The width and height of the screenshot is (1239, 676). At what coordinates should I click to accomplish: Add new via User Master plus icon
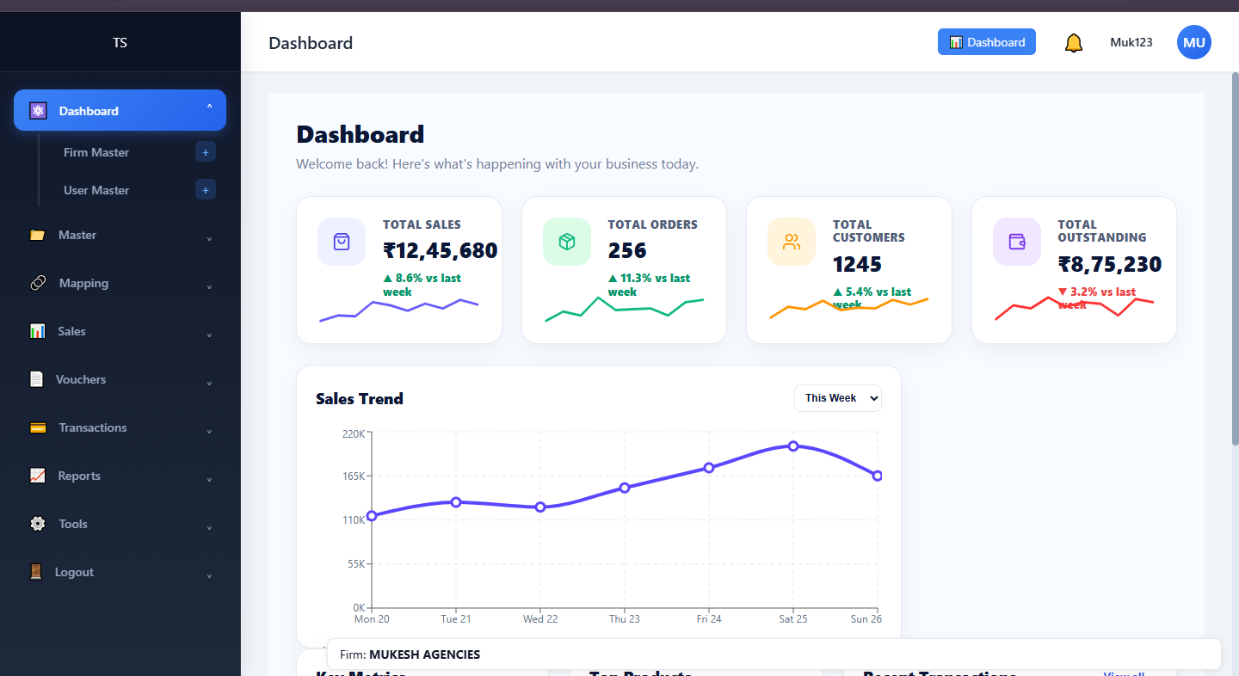[206, 190]
